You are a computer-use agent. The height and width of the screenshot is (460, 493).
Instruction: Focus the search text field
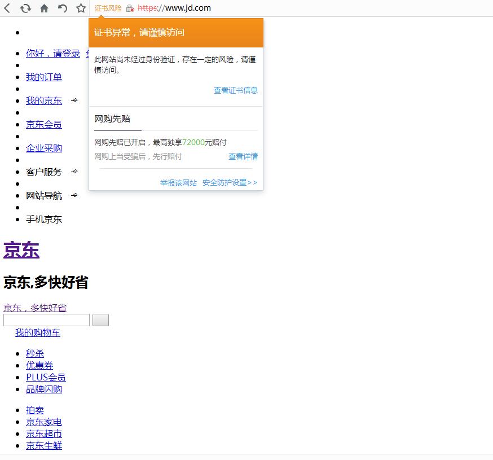click(46, 320)
